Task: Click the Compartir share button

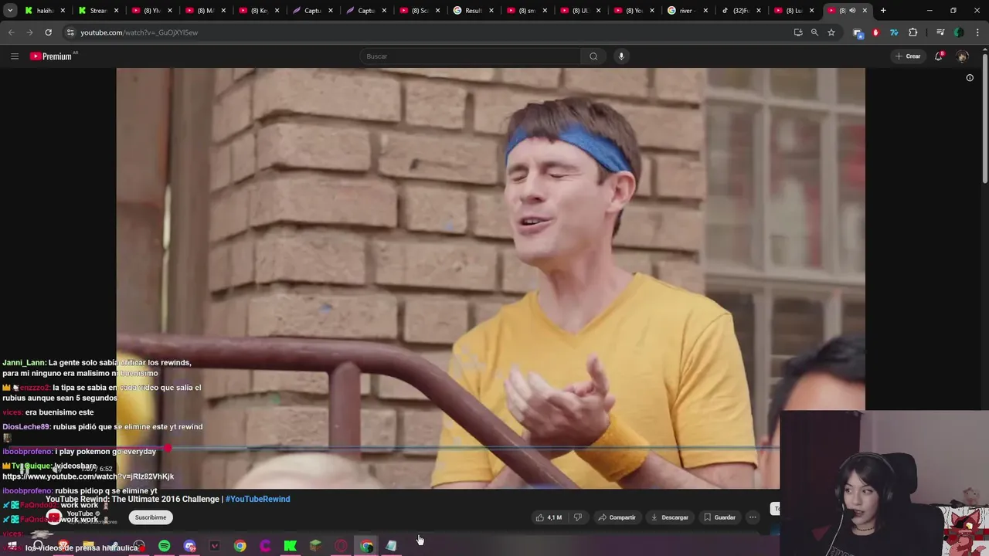Action: click(617, 517)
